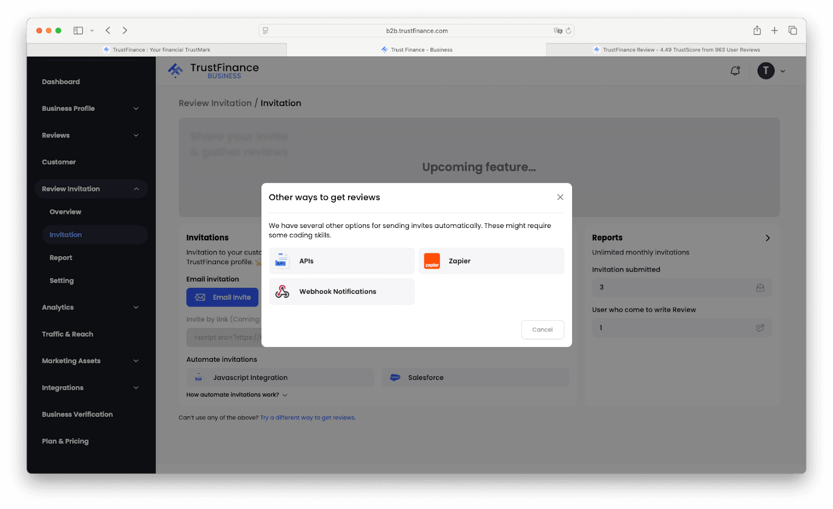
Task: Choose the Zapier integration icon
Action: pos(432,261)
